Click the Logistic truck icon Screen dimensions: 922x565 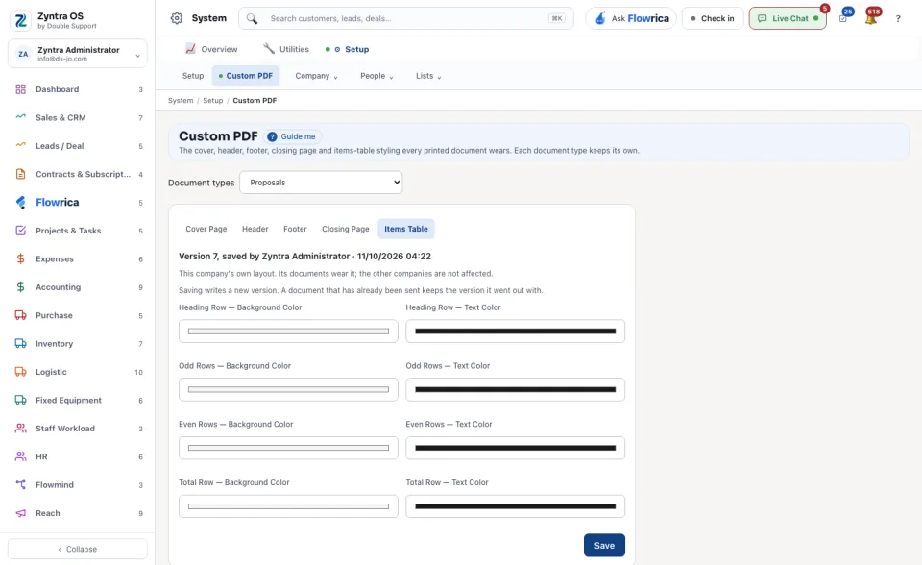coord(20,372)
